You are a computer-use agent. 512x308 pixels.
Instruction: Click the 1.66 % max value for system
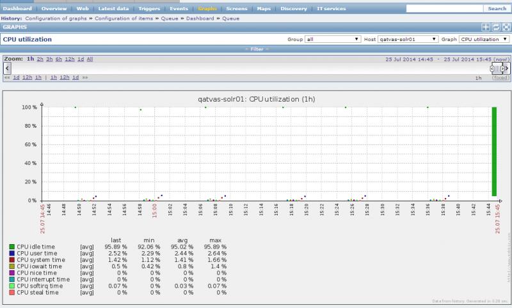coord(217,260)
